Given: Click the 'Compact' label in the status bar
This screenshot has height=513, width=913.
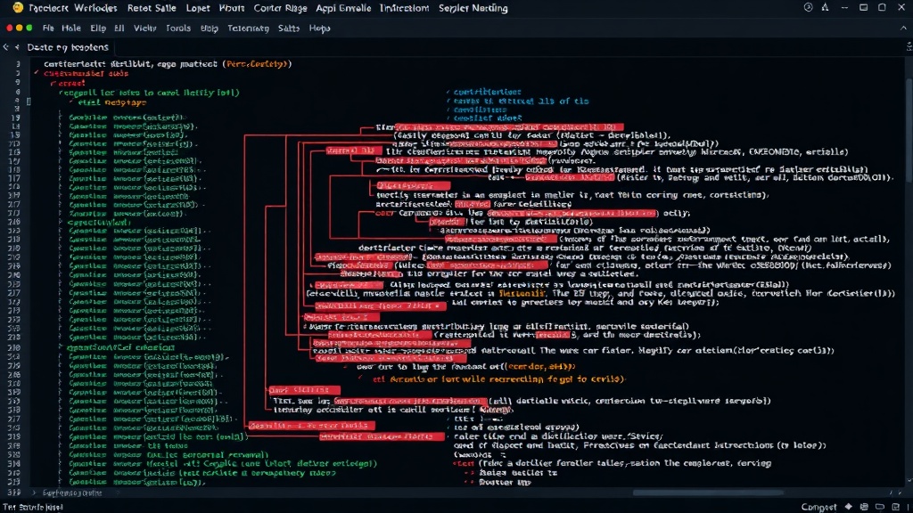Looking at the screenshot, I should (818, 507).
